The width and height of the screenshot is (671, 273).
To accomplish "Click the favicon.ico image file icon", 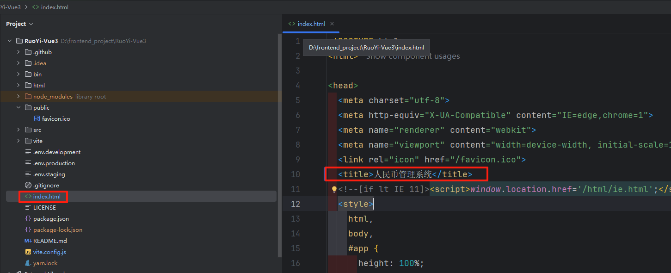I will tap(37, 119).
